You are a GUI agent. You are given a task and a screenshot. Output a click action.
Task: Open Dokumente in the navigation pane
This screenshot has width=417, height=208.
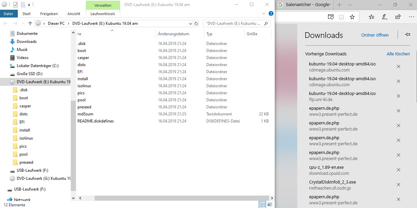pos(27,34)
